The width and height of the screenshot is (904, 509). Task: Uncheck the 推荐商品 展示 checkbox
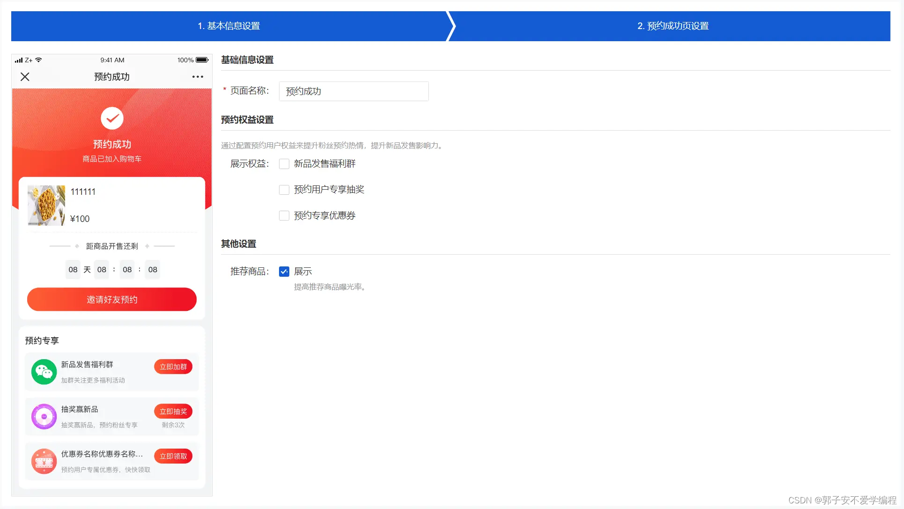[284, 272]
